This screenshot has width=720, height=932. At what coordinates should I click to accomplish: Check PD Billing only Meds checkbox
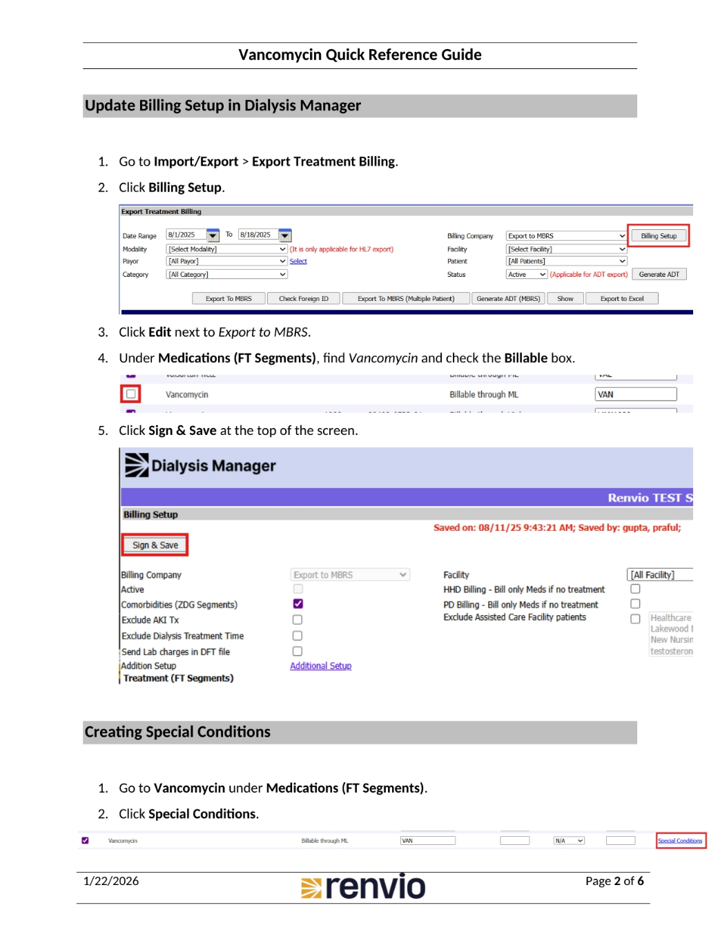635,603
